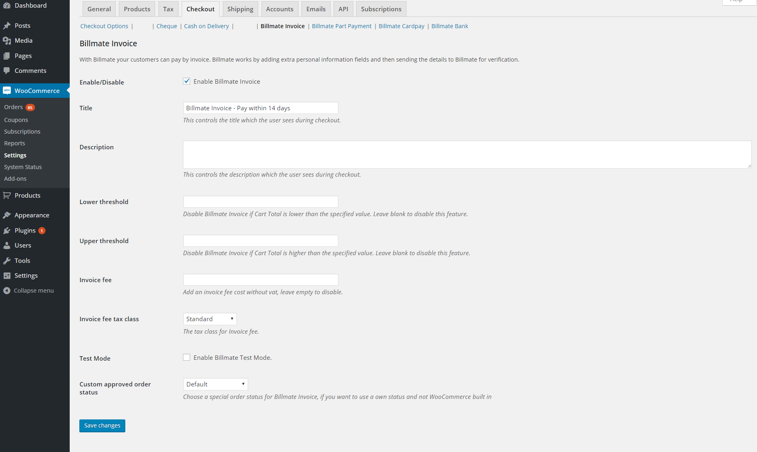This screenshot has height=452, width=757.
Task: Open the Billmate Bank link
Action: click(x=450, y=26)
